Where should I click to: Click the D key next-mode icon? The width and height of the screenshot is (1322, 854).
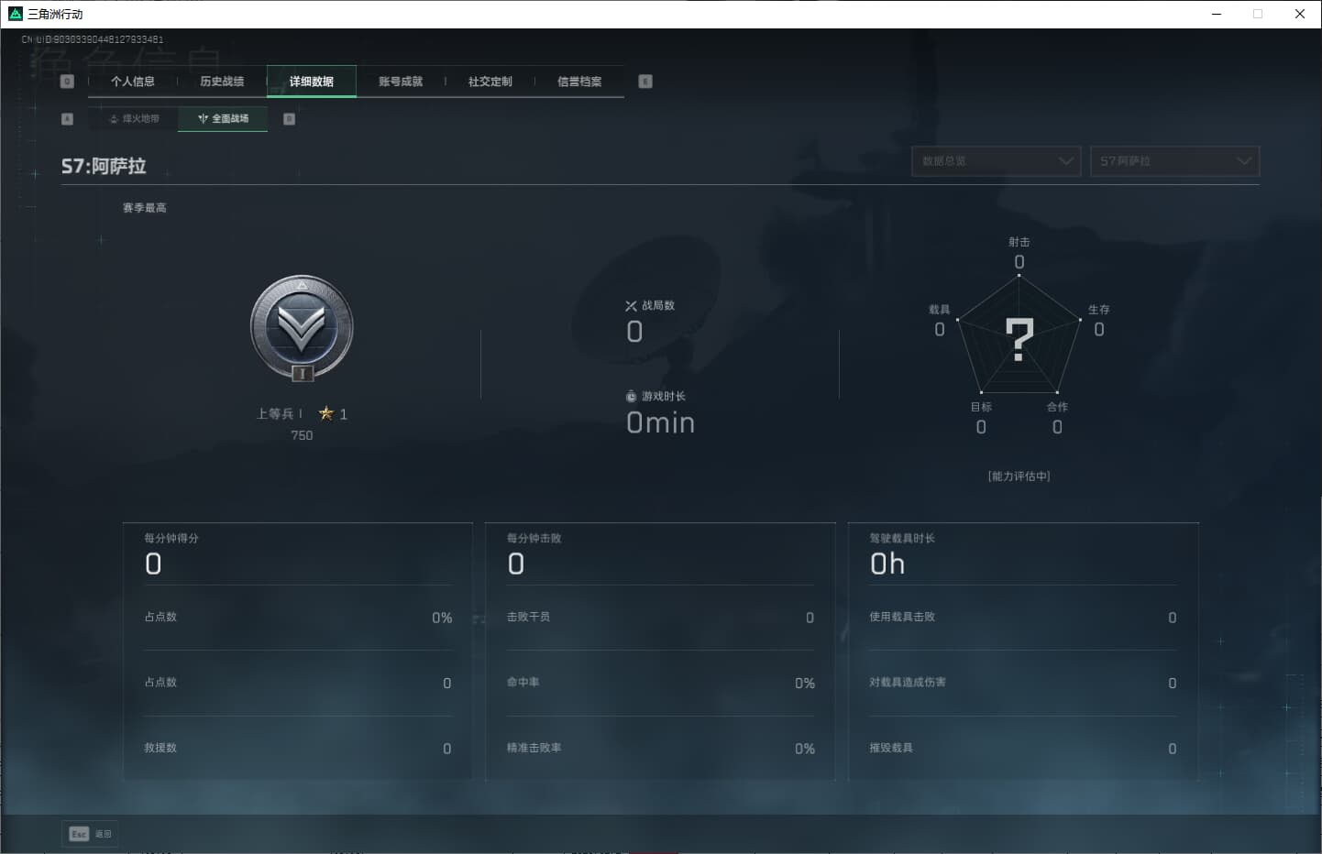[290, 119]
